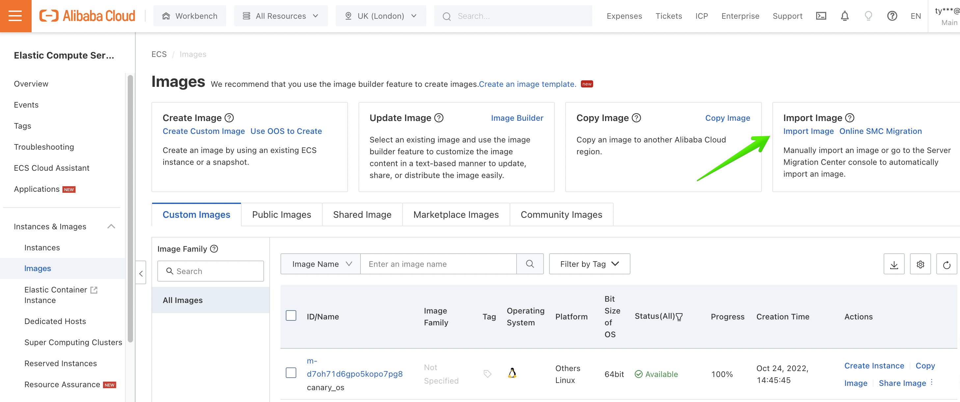Screen dimensions: 960x402
Task: Open Dedicated Hosts in sidebar
Action: (55, 321)
